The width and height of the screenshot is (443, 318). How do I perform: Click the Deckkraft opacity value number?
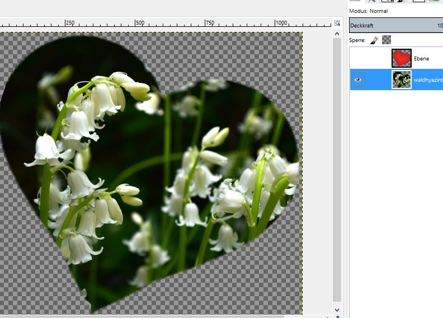[440, 25]
